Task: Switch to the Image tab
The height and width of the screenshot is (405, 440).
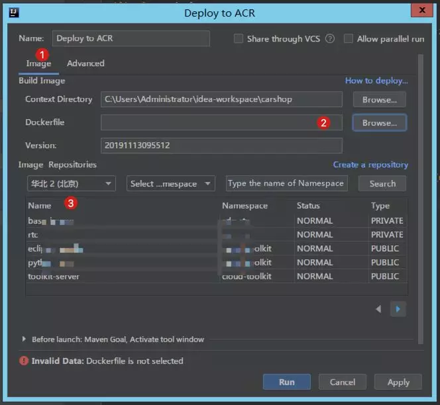Action: tap(38, 64)
